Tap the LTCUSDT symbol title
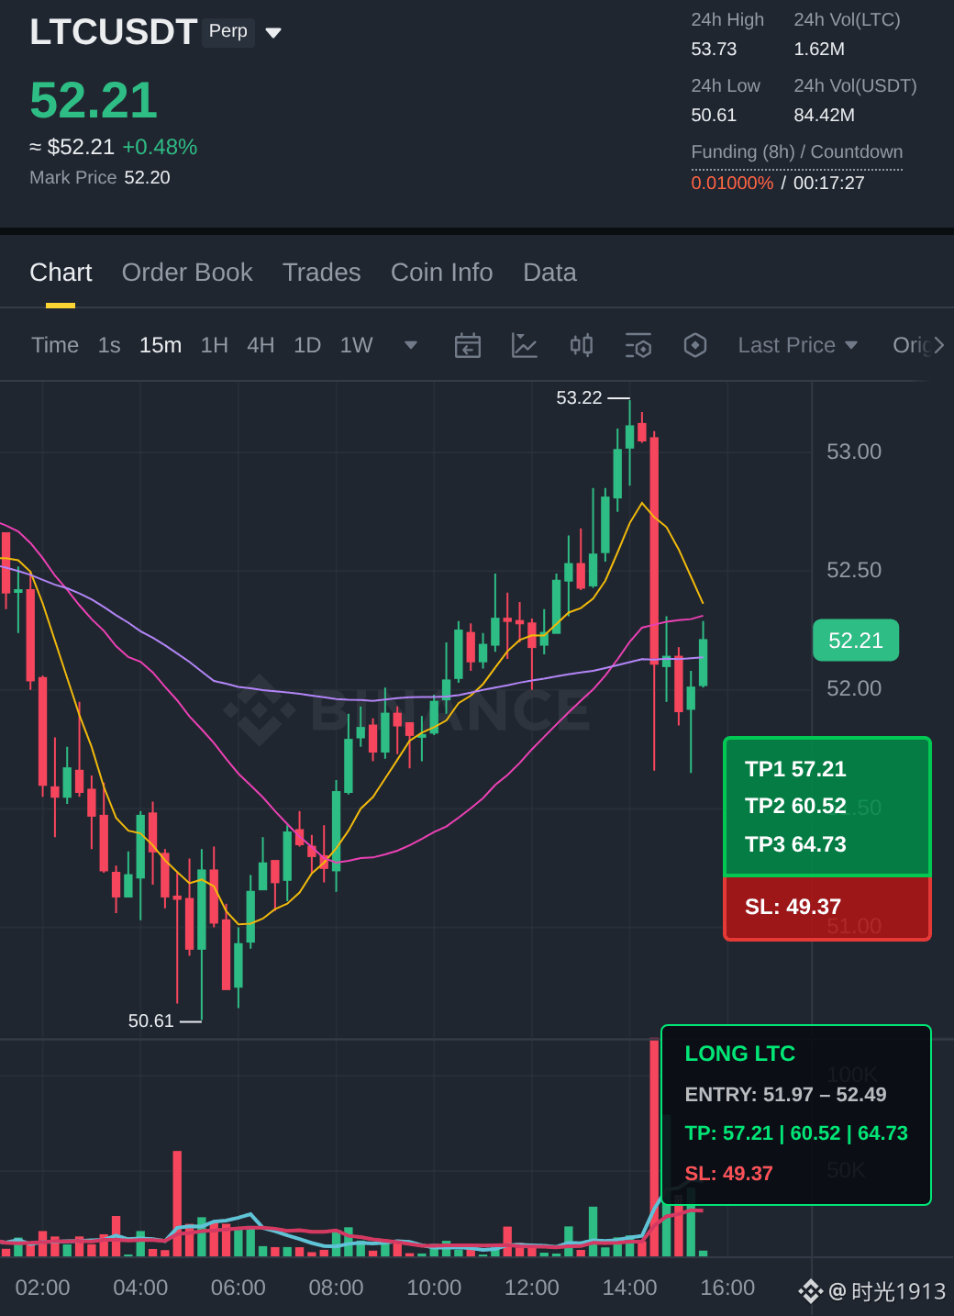This screenshot has height=1316, width=954. click(114, 32)
